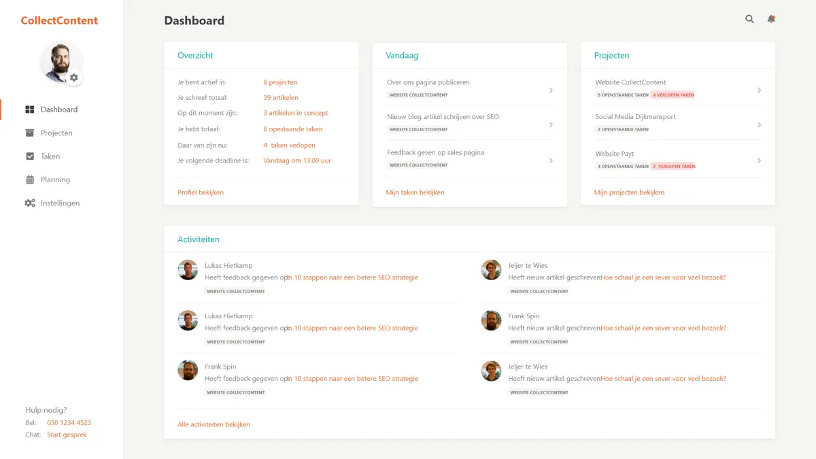Image resolution: width=816 pixels, height=459 pixels.
Task: Click the Projecten archive box icon
Action: tap(30, 133)
